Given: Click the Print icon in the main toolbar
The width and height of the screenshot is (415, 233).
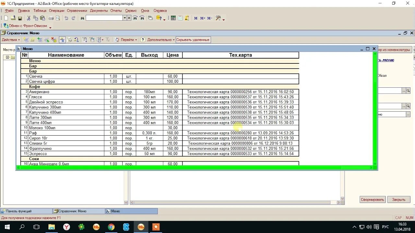Looking at the screenshot, I should click(x=51, y=18).
